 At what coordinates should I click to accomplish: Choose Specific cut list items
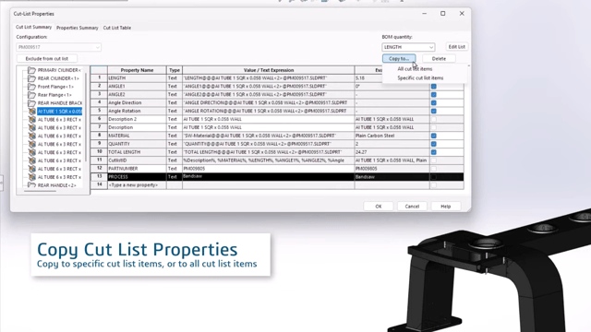pyautogui.click(x=420, y=77)
